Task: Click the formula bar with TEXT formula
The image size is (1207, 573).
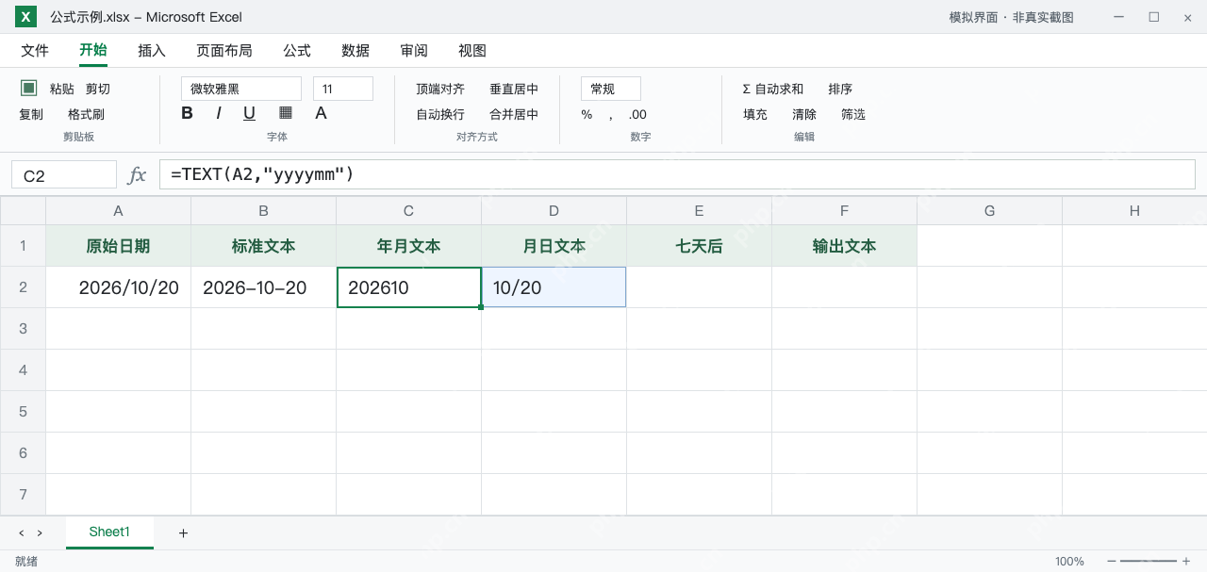Action: tap(677, 174)
